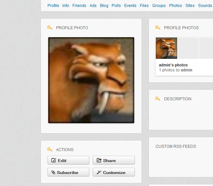213x186 pixels.
Task: Click the CUSTOM RSS FEEDS block title
Action: point(176,146)
